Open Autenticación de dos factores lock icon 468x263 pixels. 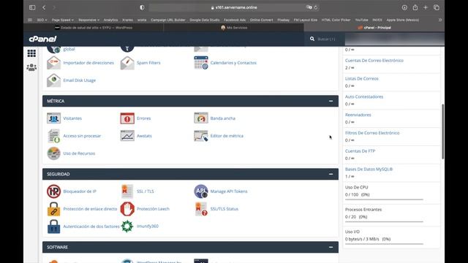pos(53,226)
